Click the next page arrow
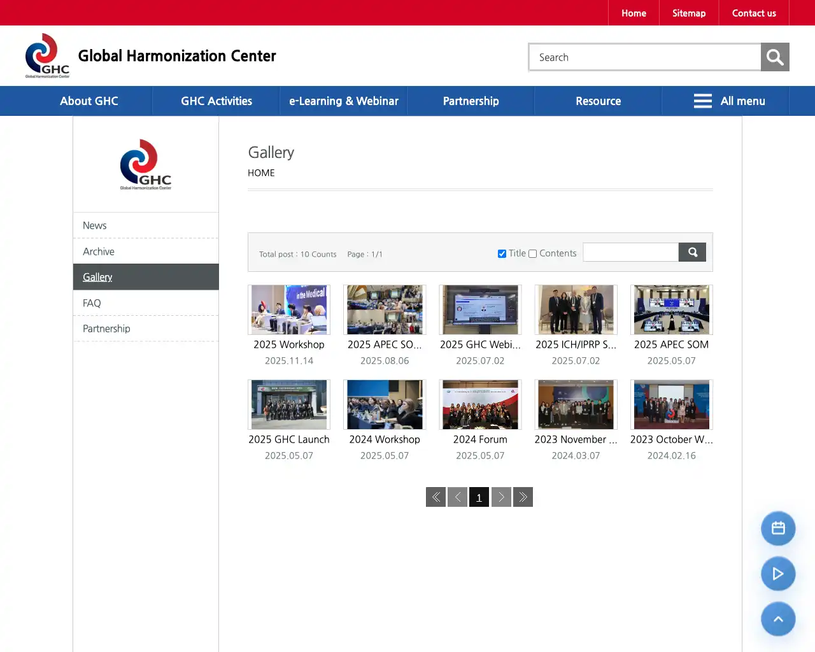This screenshot has width=815, height=652. (501, 497)
